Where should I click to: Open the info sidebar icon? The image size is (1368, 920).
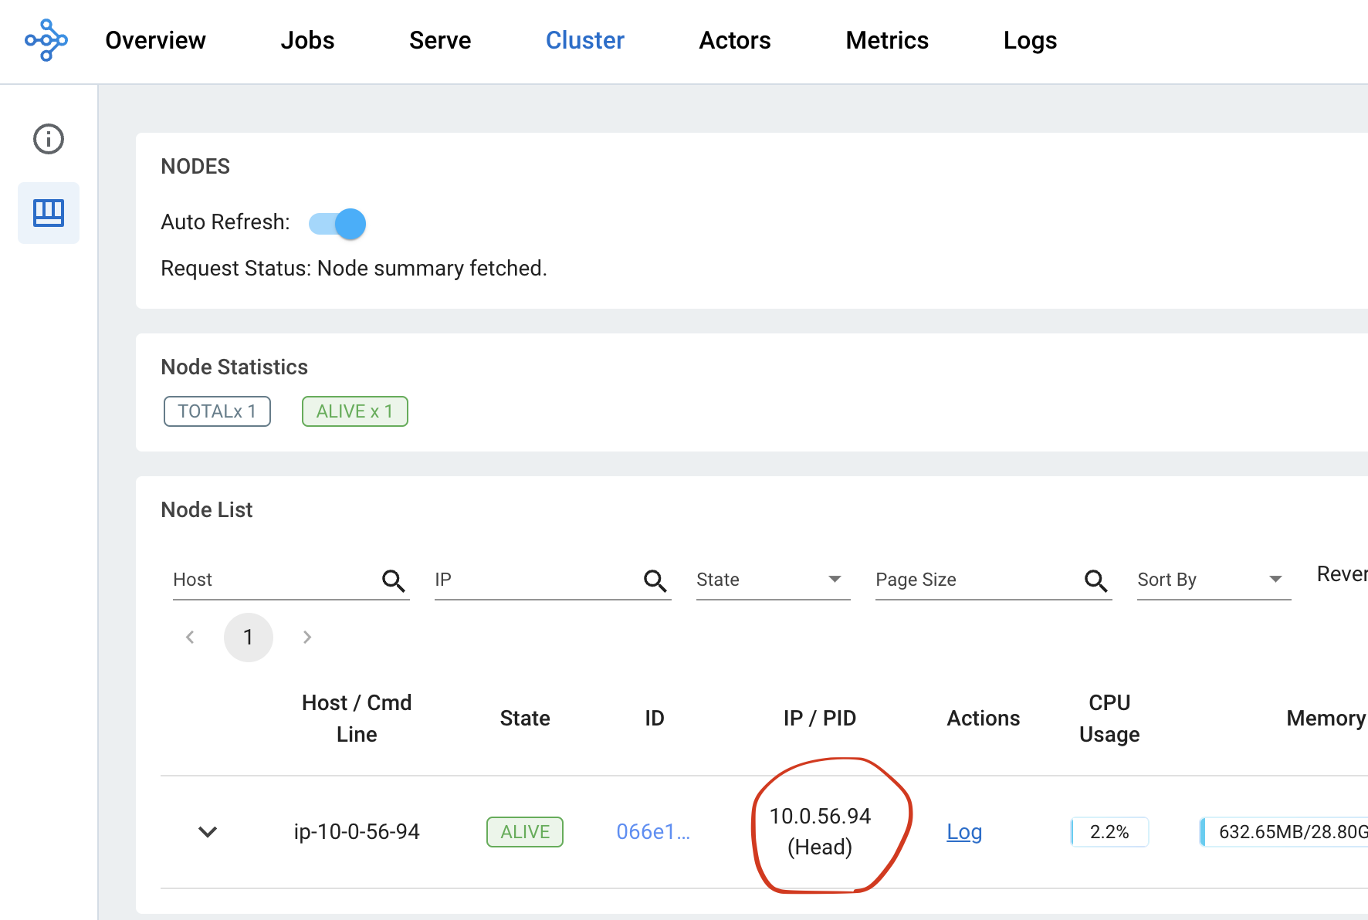pos(49,139)
